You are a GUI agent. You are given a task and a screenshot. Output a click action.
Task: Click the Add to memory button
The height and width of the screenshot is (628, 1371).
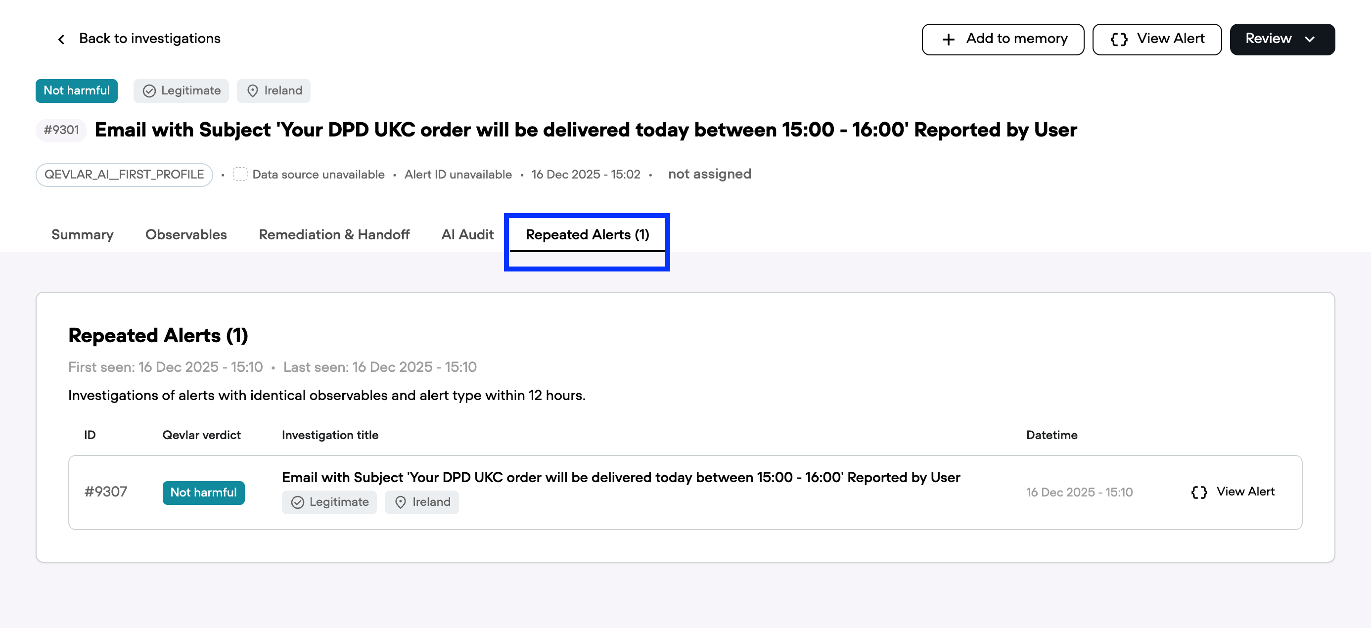point(1003,39)
